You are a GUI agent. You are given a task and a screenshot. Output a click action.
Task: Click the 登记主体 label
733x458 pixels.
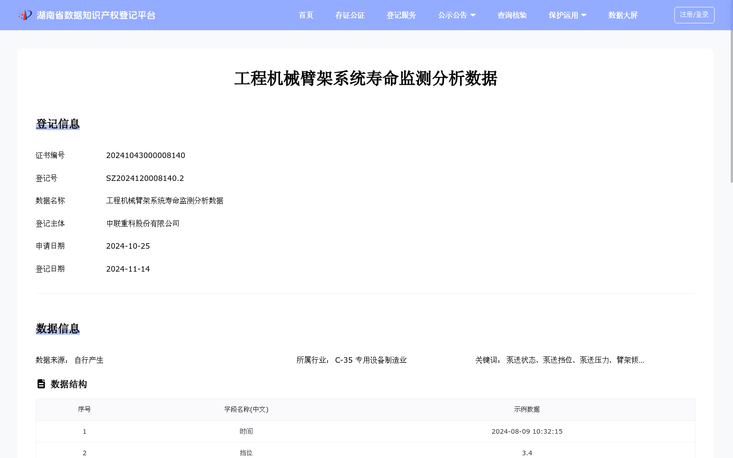[x=50, y=224]
